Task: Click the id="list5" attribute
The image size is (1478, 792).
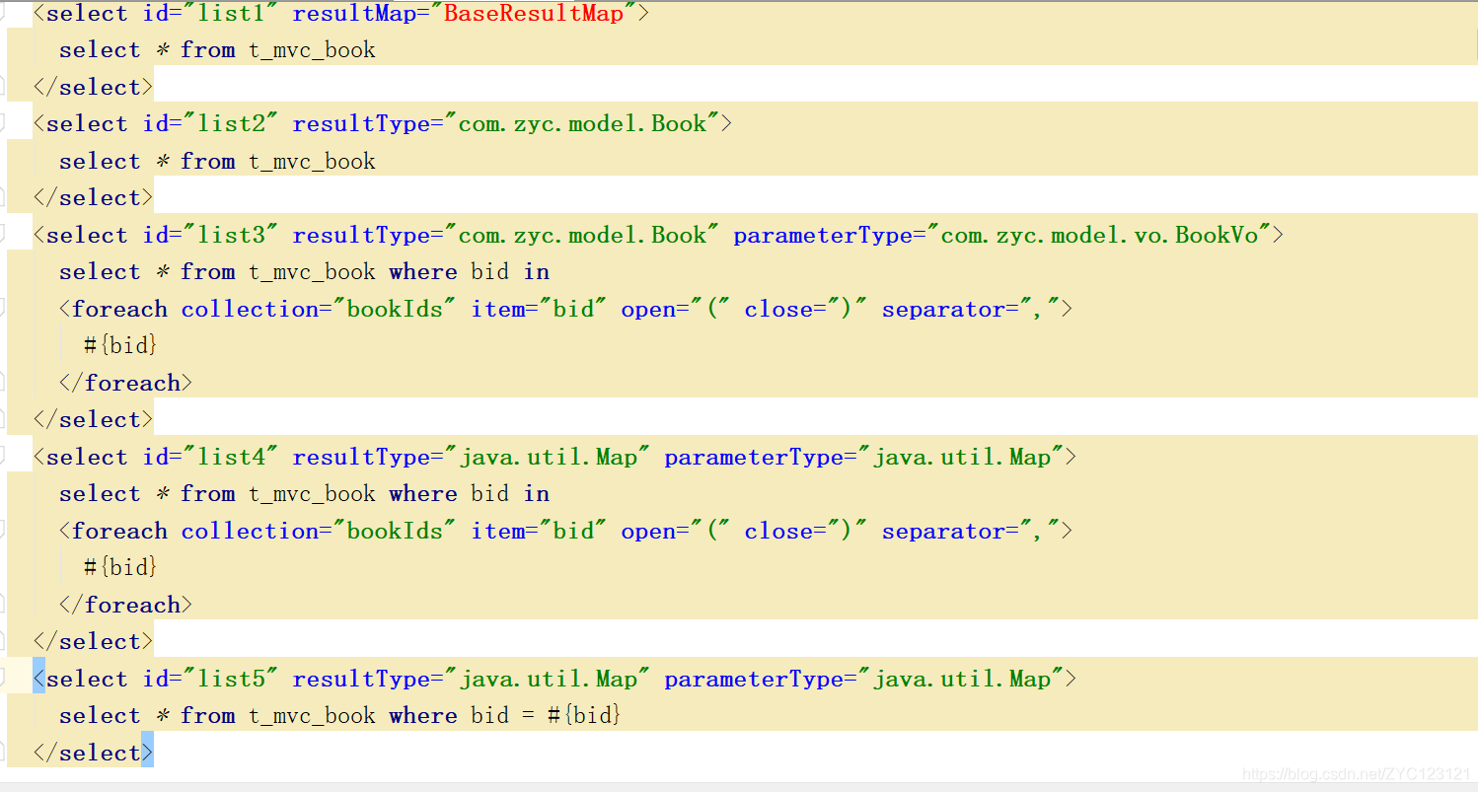Action: (210, 680)
